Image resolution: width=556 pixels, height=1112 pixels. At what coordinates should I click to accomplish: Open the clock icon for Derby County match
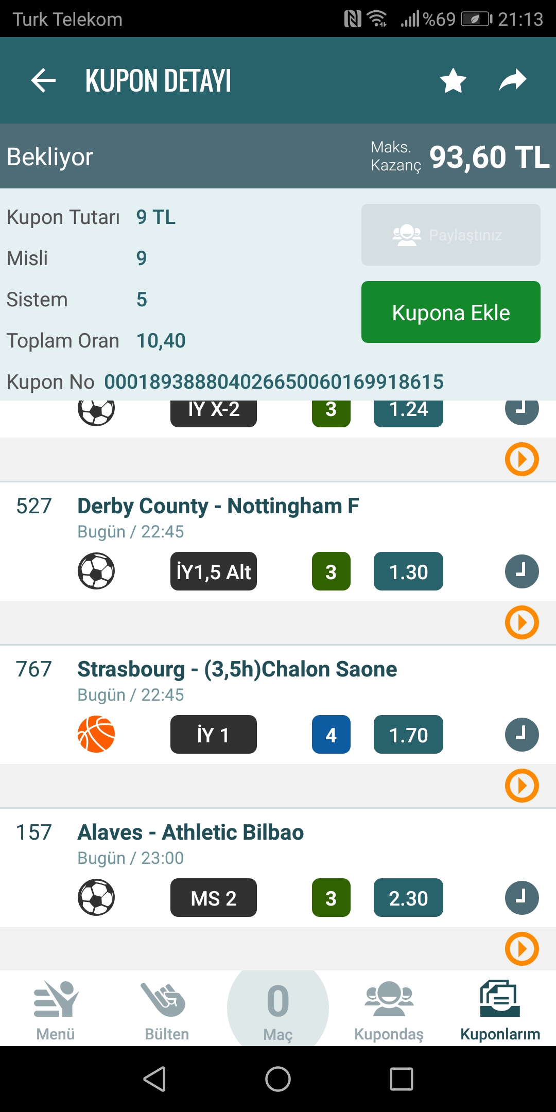[x=522, y=571]
